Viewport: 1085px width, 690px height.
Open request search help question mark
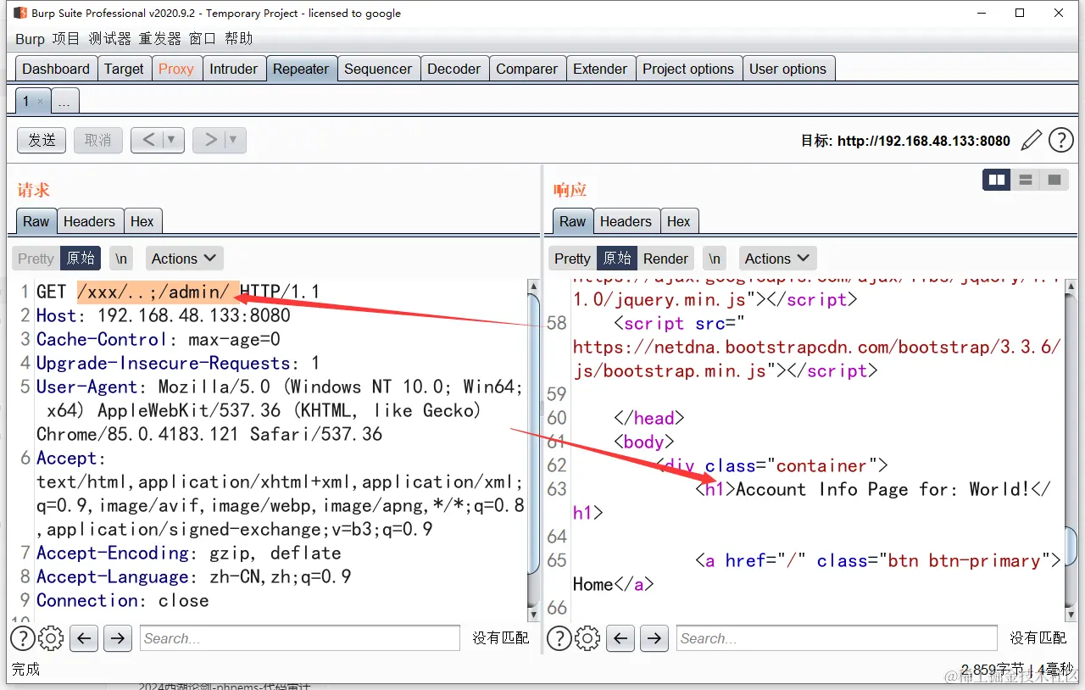[x=23, y=638]
